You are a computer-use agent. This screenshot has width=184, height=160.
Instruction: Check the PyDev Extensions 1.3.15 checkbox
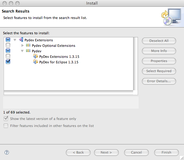tap(8, 56)
